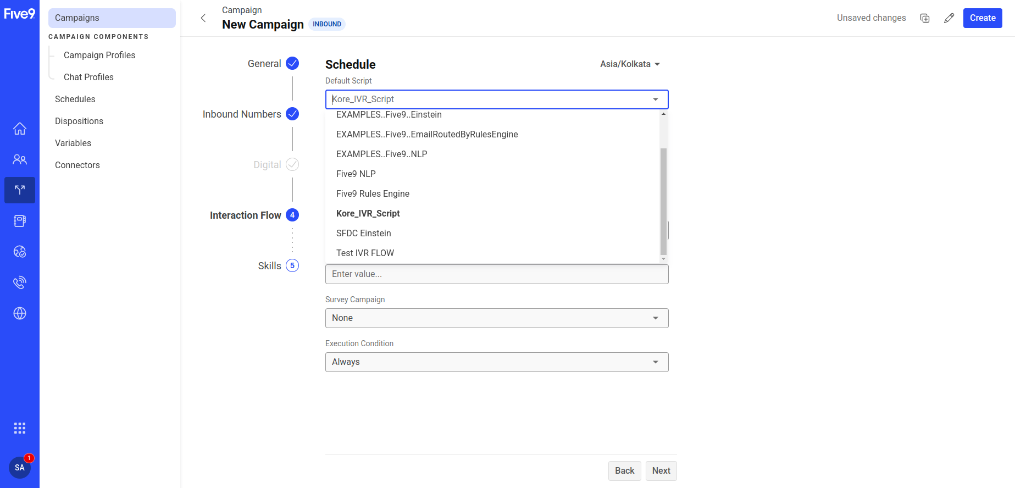The height and width of the screenshot is (488, 1015).
Task: Choose Five9 Rules Engine script option
Action: 373,193
